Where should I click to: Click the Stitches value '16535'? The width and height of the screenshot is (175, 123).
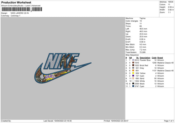(171, 2)
